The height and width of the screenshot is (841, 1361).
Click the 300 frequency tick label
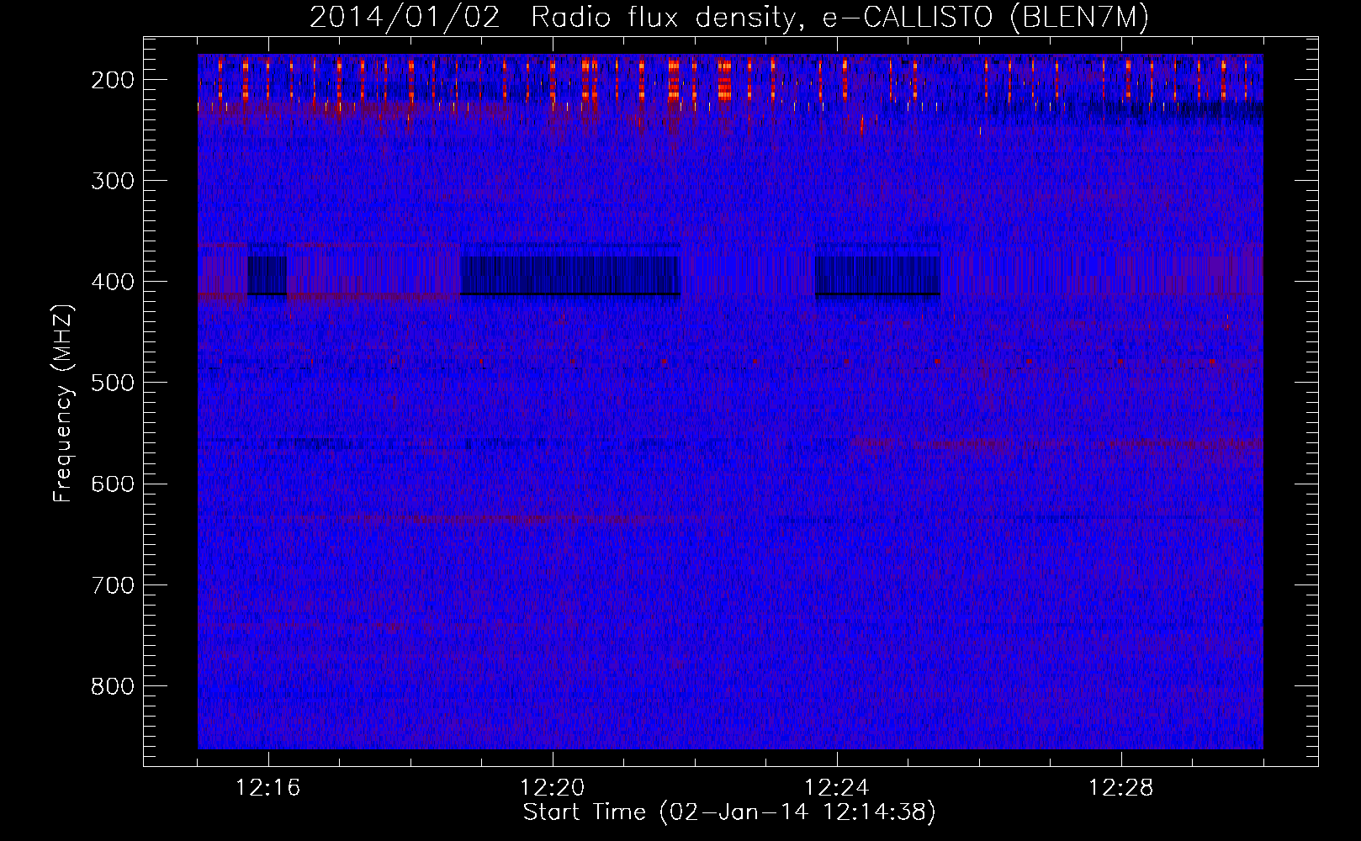click(113, 181)
